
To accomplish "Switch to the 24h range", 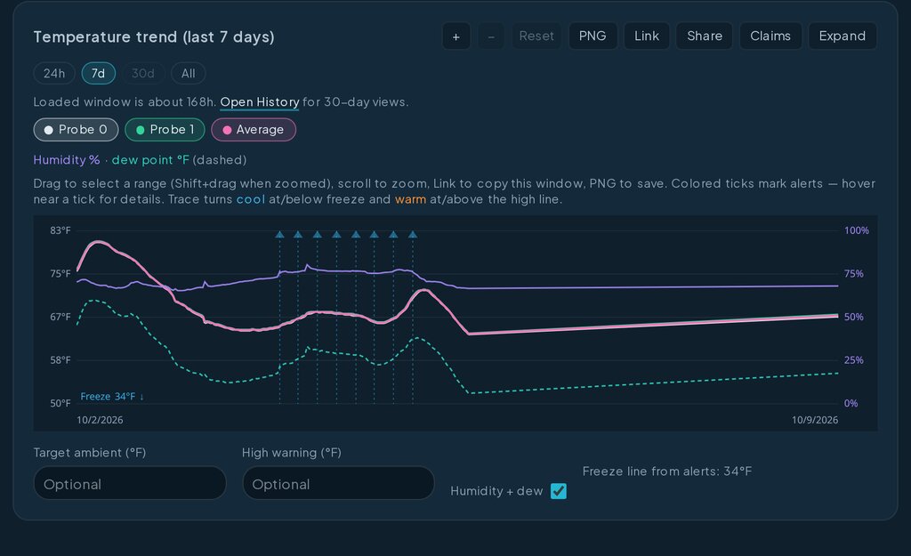I will point(54,74).
